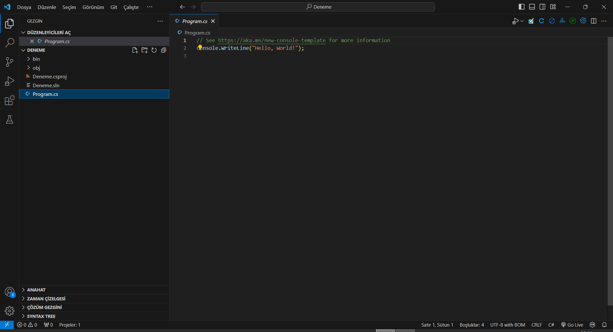Expand the ZAMAN ÇİZELGESİ section

click(46, 298)
